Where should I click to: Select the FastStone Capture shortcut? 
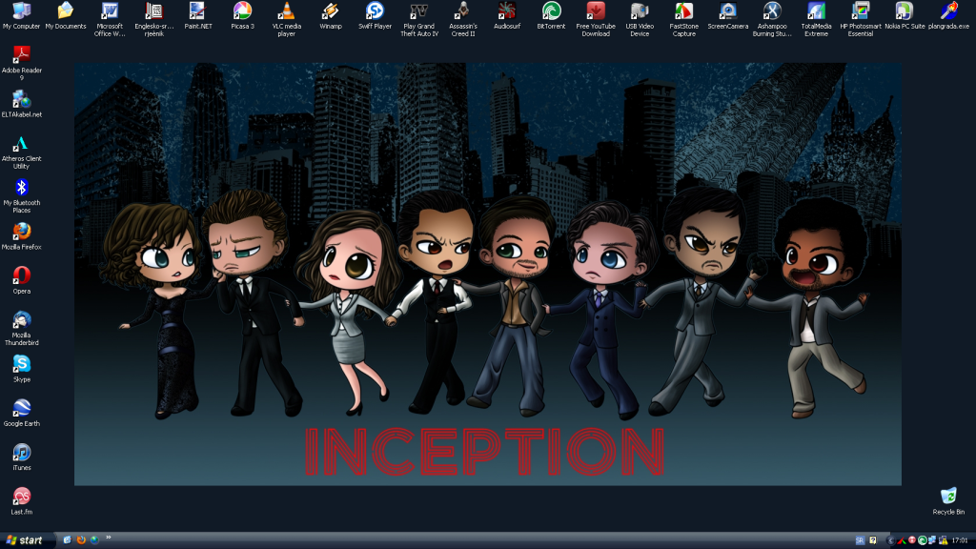pos(683,19)
